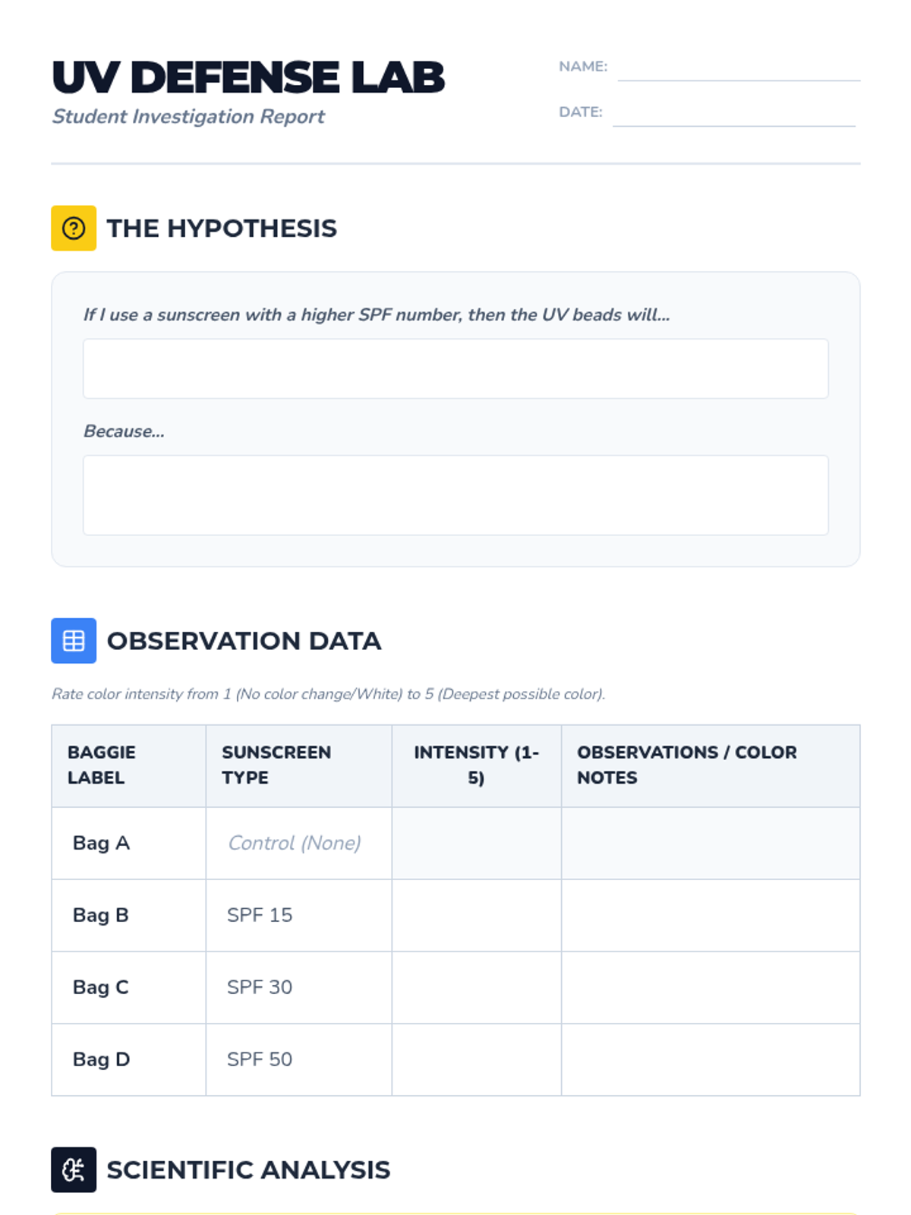The height and width of the screenshot is (1215, 911).
Task: Select the Bag A intensity cell
Action: (476, 843)
